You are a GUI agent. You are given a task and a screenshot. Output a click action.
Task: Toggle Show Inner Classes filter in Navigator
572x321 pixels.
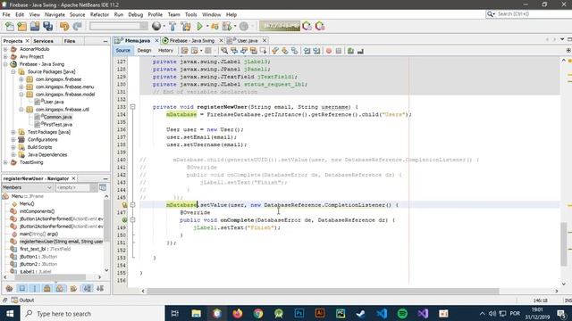tap(60, 289)
